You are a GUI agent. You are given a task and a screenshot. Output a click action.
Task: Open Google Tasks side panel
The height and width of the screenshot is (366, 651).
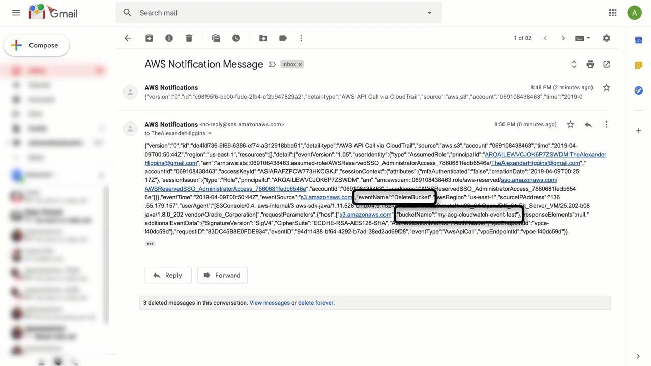tap(638, 90)
